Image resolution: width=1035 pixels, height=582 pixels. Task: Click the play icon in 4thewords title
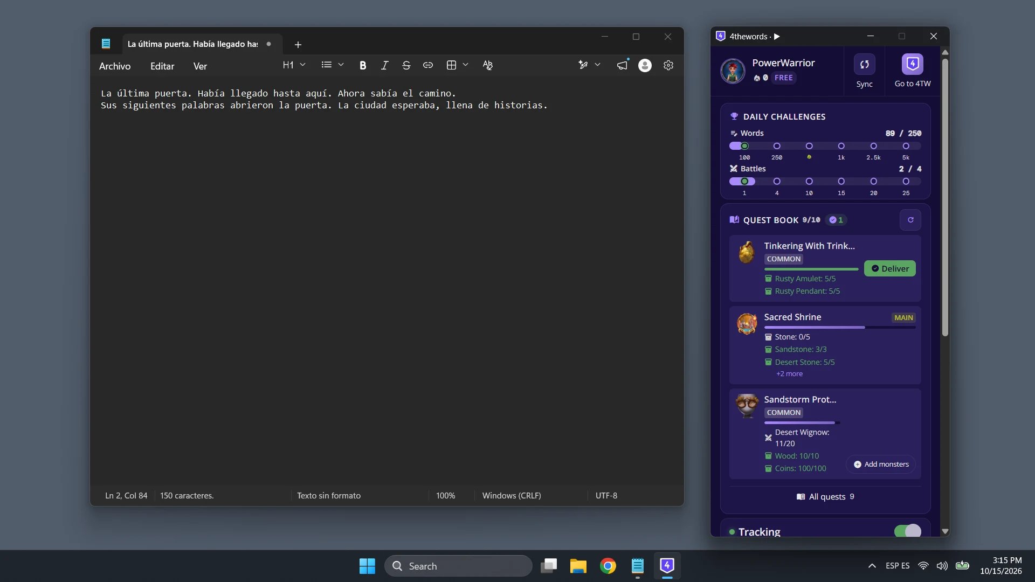[x=777, y=37]
